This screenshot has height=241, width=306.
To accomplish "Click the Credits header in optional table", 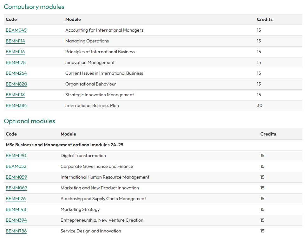I will coord(268,134).
